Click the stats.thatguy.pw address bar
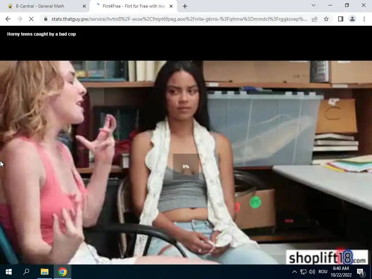 click(x=179, y=19)
